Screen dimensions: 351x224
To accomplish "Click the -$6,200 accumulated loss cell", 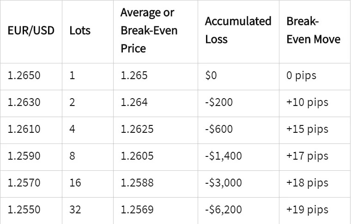I will click(x=224, y=210).
